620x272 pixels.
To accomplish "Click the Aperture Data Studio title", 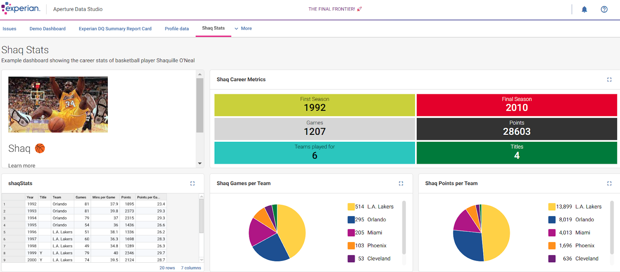I will pos(78,9).
